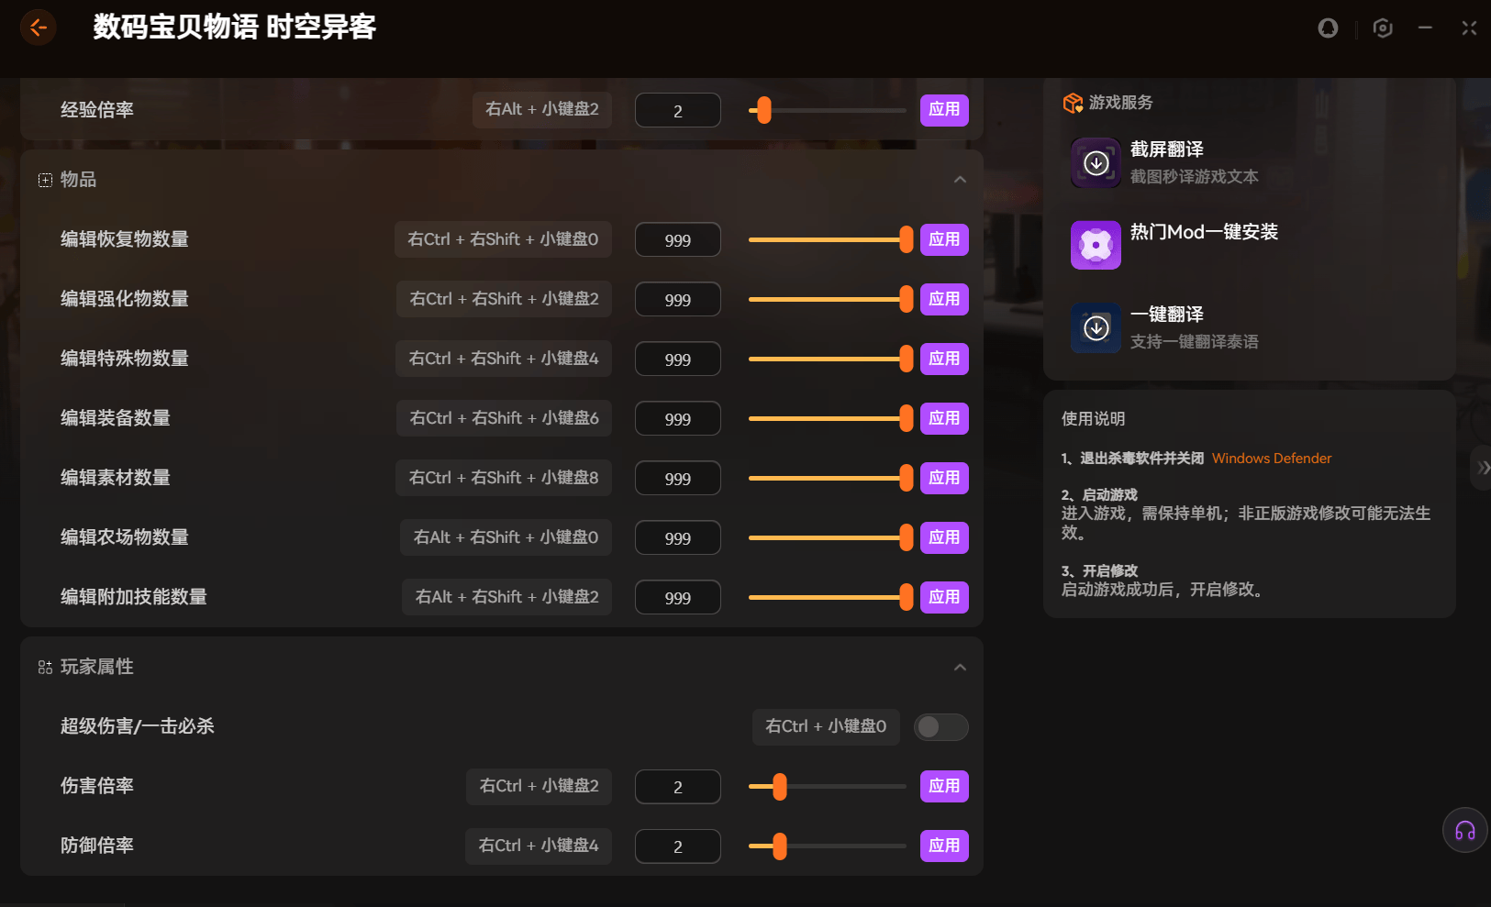Click 应用 for 伤害倍率
The height and width of the screenshot is (907, 1491).
click(944, 786)
